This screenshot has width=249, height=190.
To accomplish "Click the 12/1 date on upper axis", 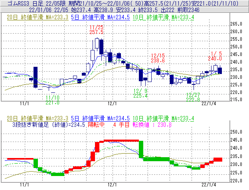I will [112, 104].
